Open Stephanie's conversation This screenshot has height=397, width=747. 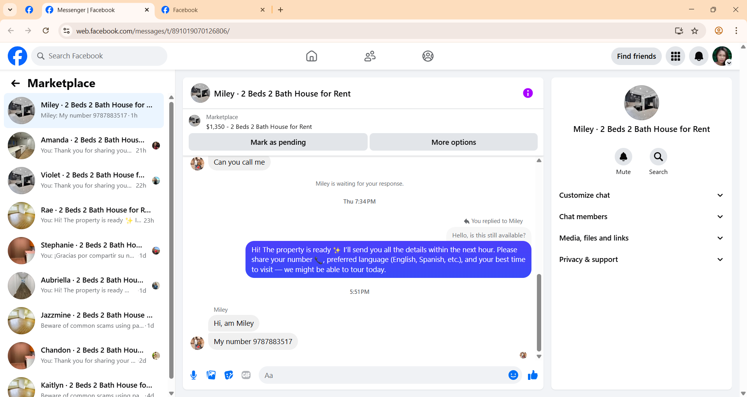click(x=84, y=250)
